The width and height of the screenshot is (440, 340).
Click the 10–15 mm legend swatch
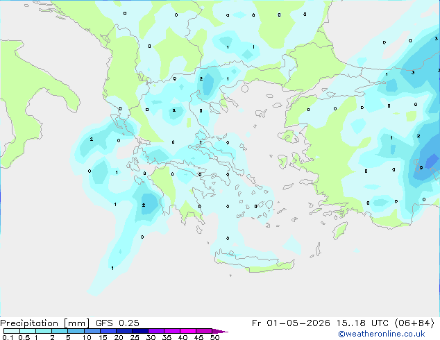[x=92, y=331]
